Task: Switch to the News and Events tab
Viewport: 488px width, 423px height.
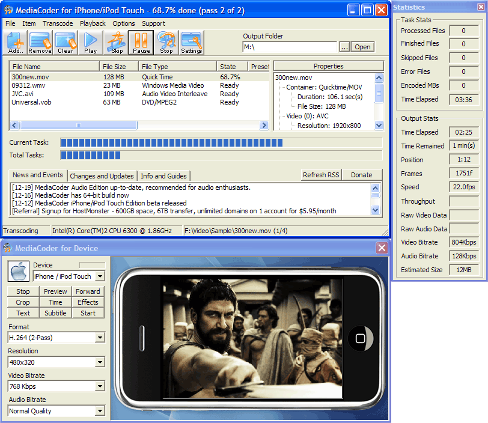Action: coord(38,175)
